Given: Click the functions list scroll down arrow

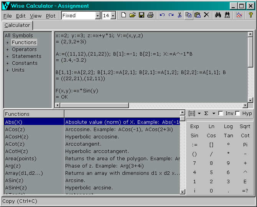Looking at the screenshot, I should pyautogui.click(x=183, y=192).
